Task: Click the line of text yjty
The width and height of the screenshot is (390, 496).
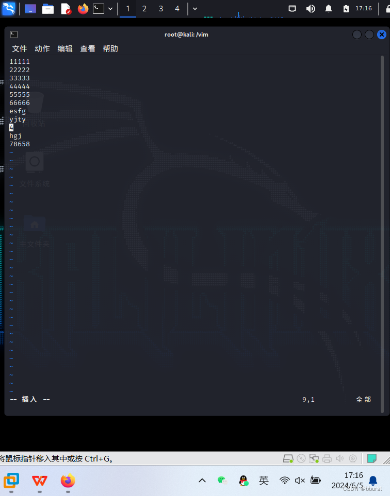Action: tap(18, 119)
